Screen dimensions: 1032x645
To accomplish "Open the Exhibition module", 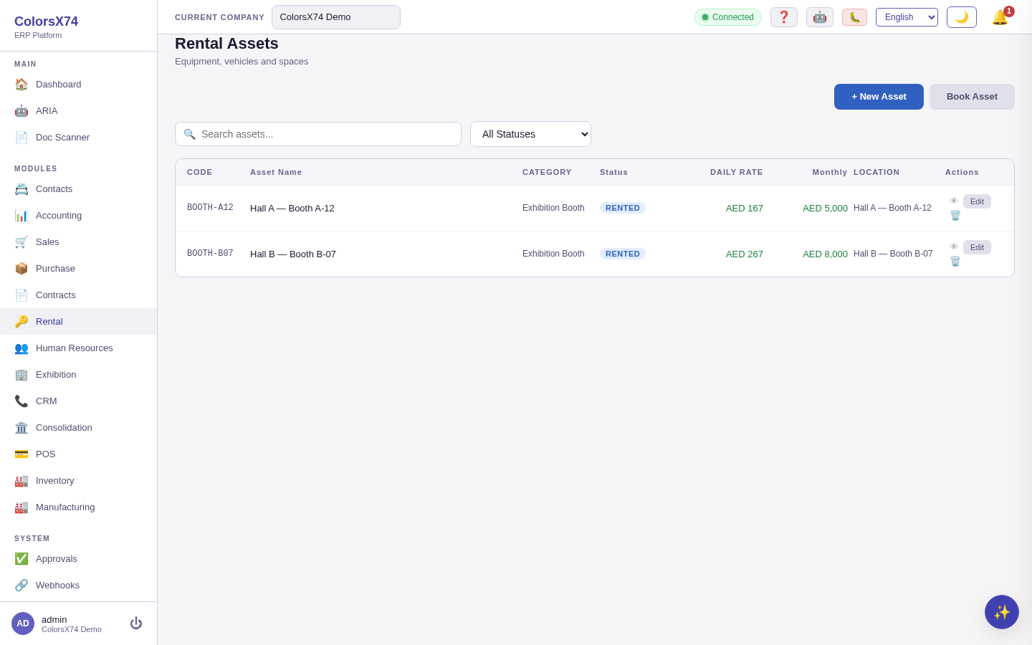I will tap(79, 374).
